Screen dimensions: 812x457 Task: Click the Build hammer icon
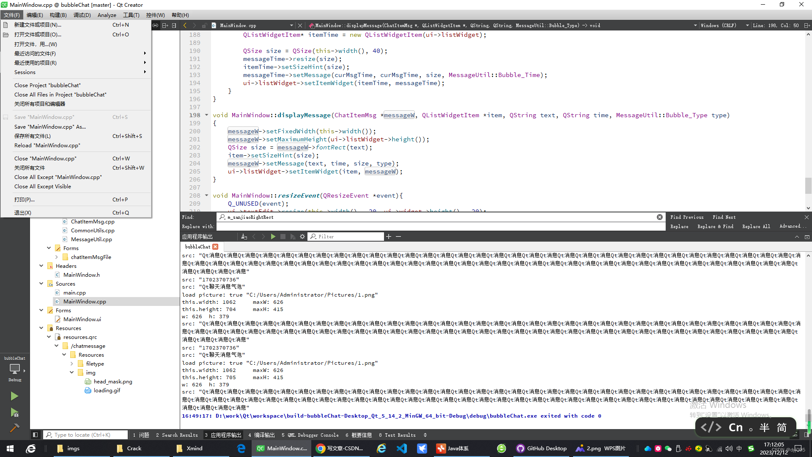click(x=14, y=428)
